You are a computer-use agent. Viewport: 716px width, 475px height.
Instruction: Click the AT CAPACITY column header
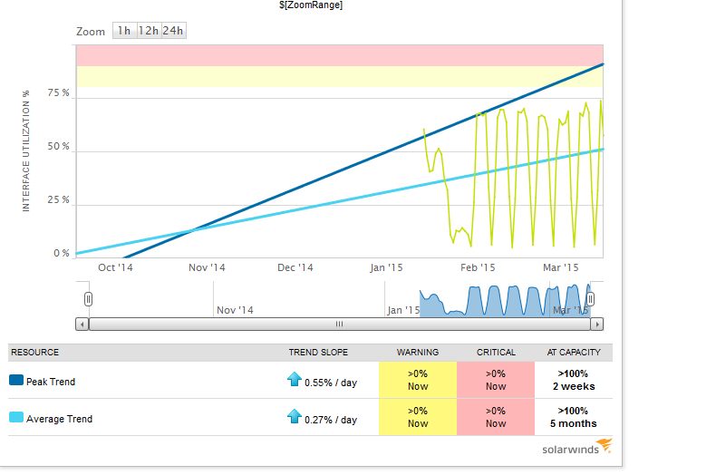[x=574, y=352]
